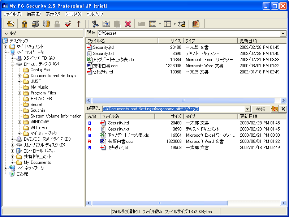This screenshot has width=289, height=217.
Task: Click the A marker next to lower 技術白書.doc
Action: pyautogui.click(x=90, y=141)
